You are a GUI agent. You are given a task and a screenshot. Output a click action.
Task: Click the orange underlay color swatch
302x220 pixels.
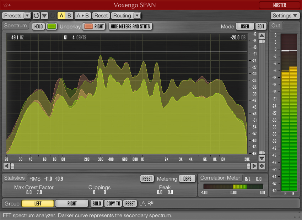click(88, 26)
